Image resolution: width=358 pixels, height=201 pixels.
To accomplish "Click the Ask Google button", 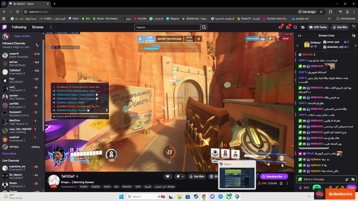I will point(307,12).
